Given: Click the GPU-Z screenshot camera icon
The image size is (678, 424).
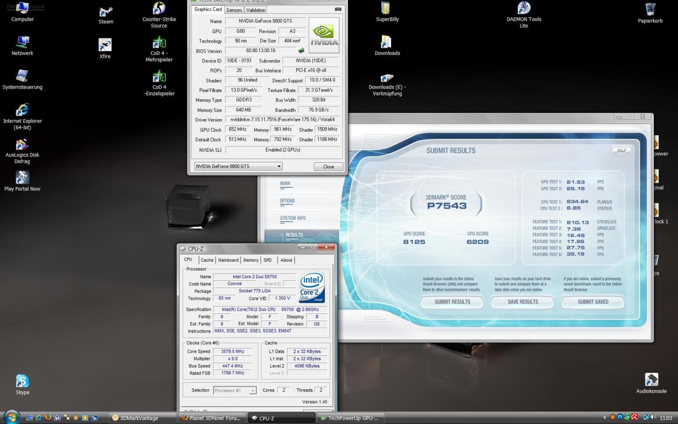Looking at the screenshot, I should pos(338,9).
